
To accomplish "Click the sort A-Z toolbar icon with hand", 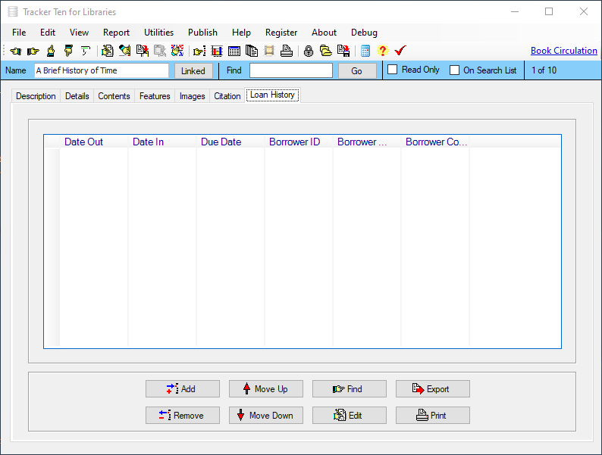I will pos(177,51).
